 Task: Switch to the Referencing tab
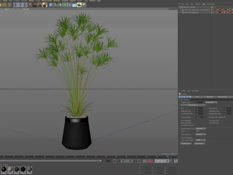click(x=222, y=97)
